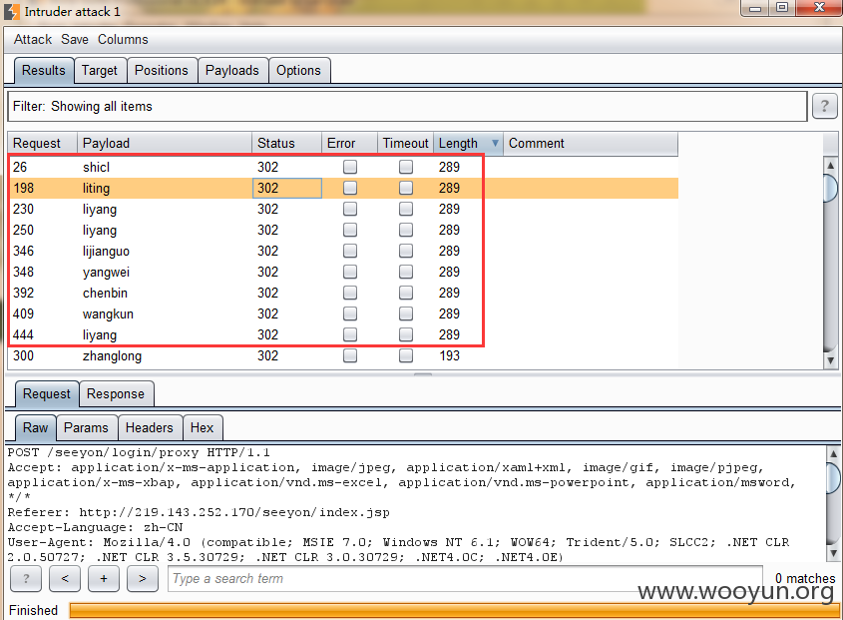The image size is (843, 620).
Task: Go to previous search match button
Action: click(65, 578)
